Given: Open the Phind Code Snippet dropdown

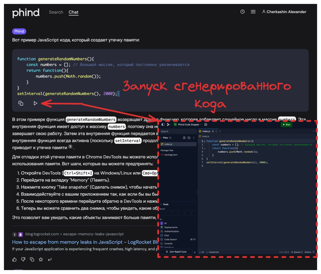Looking at the screenshot, I should (188, 124).
